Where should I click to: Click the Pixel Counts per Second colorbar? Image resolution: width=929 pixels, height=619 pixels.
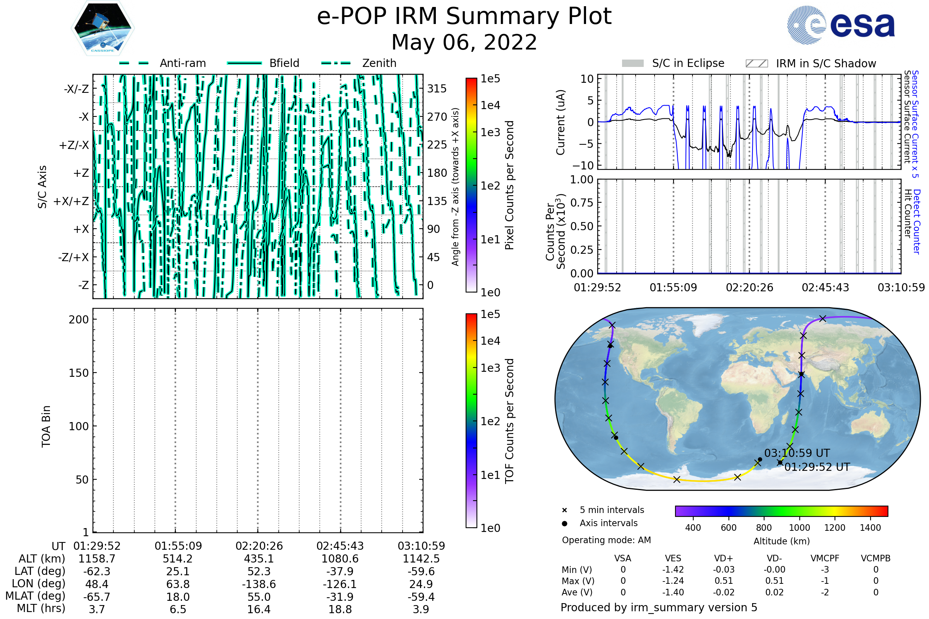tap(471, 185)
